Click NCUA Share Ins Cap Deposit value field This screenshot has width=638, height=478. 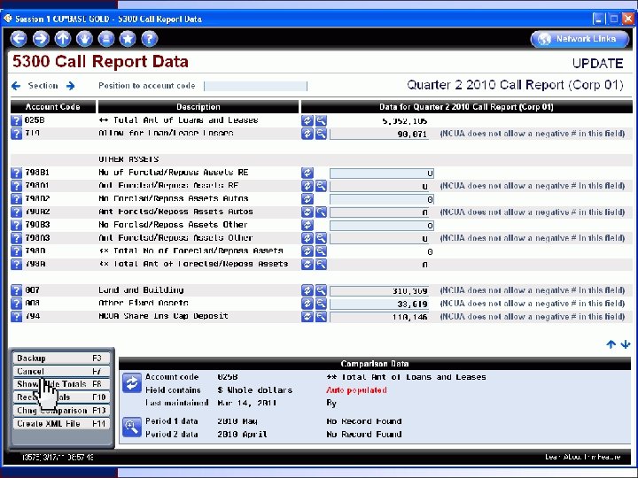click(x=379, y=317)
